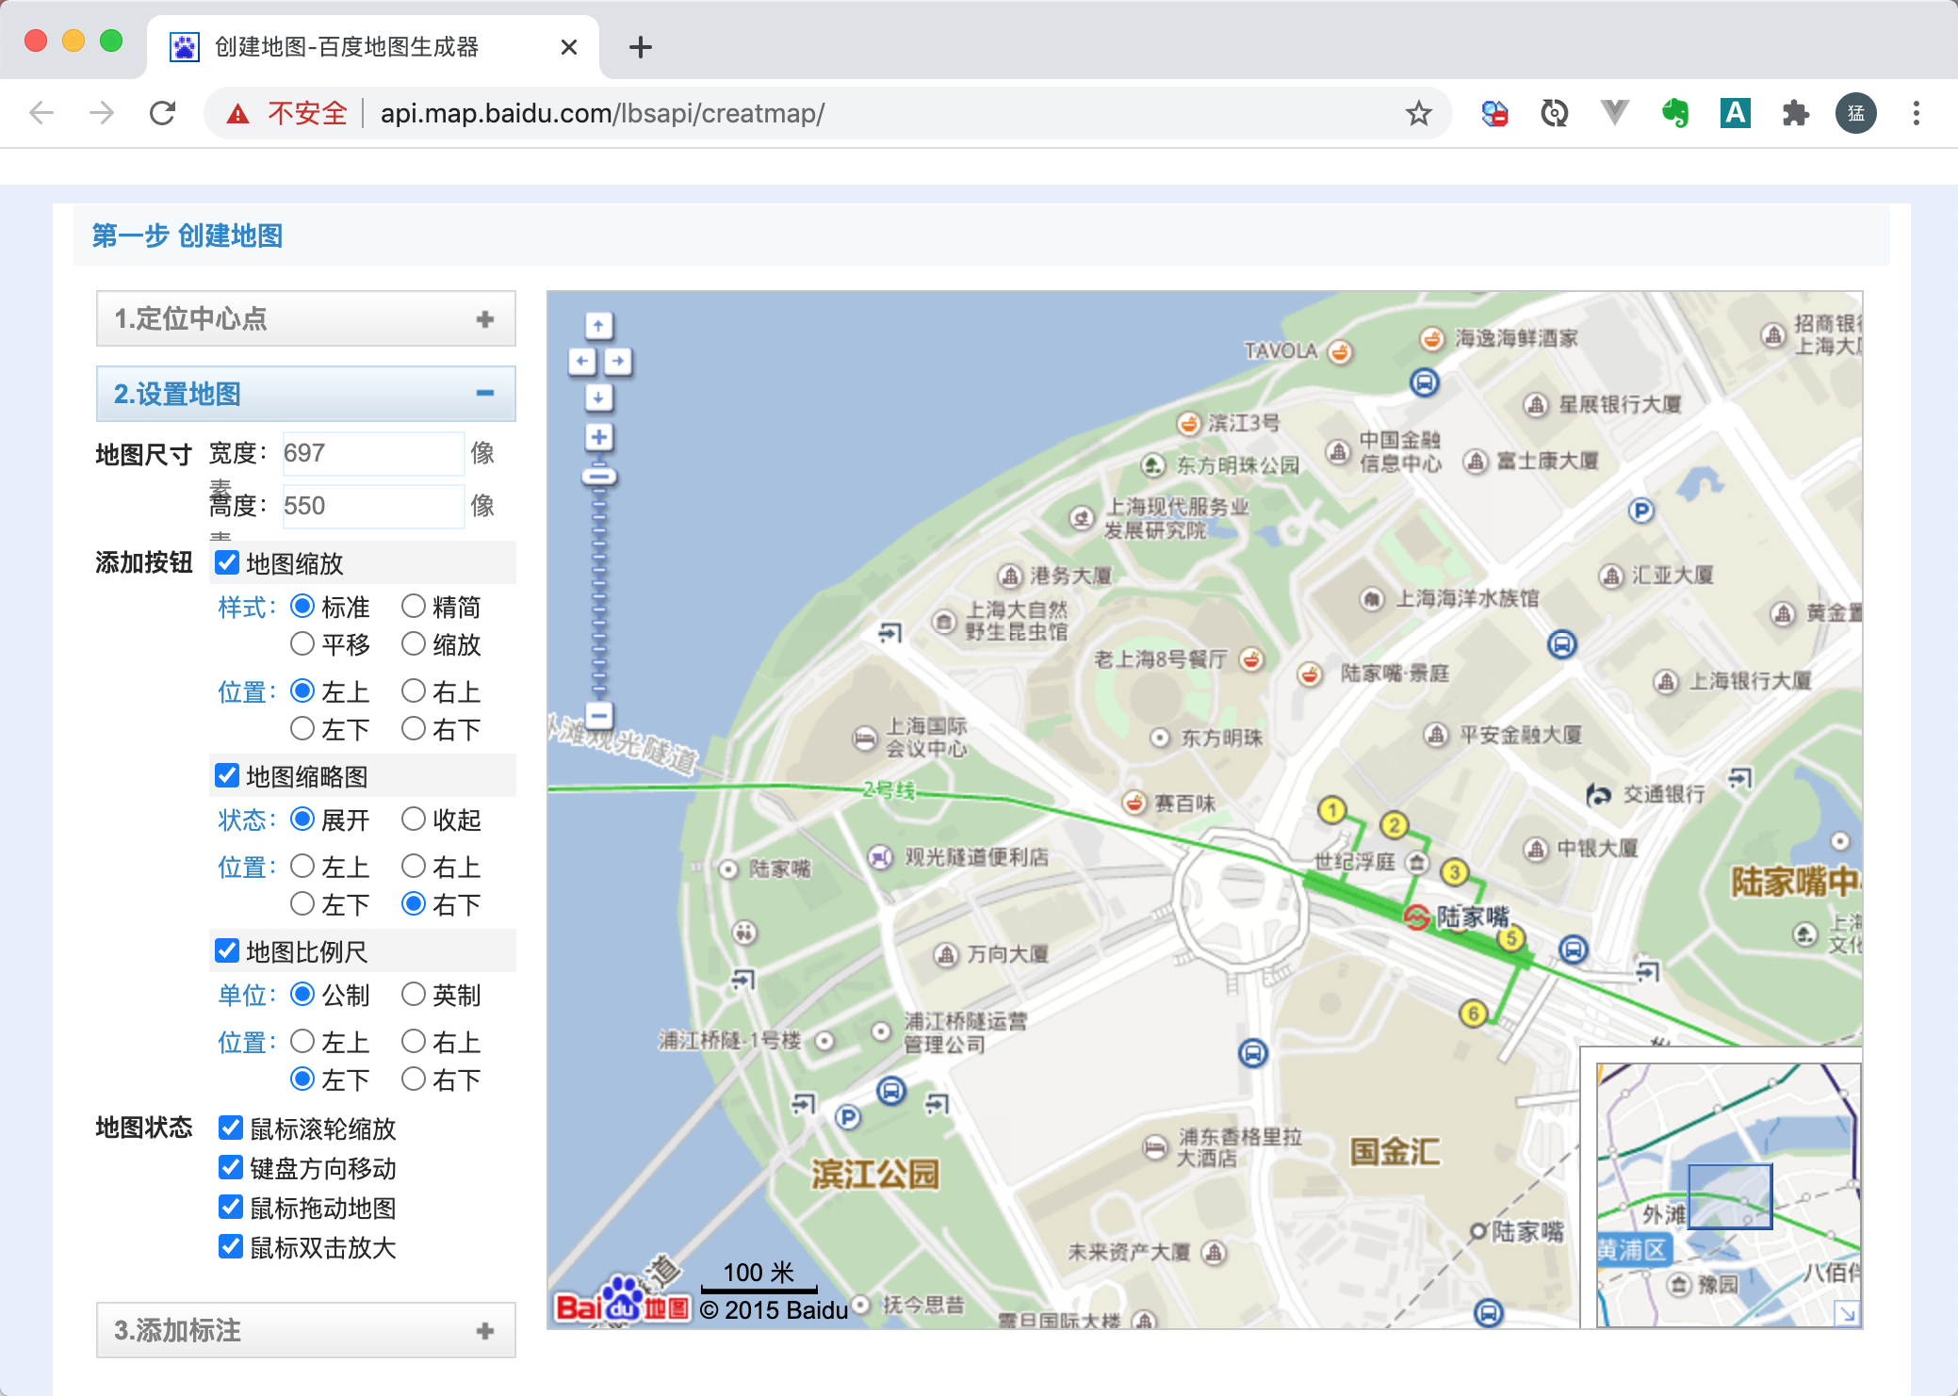The width and height of the screenshot is (1958, 1396).
Task: Choose the 精简 zoom control style
Action: point(414,606)
